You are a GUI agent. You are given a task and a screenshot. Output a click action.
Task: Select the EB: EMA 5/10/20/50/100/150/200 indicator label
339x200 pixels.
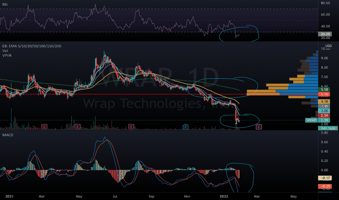(x=32, y=46)
